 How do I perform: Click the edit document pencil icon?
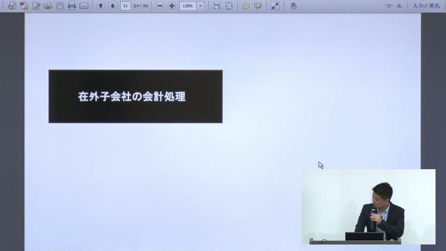pos(36,6)
